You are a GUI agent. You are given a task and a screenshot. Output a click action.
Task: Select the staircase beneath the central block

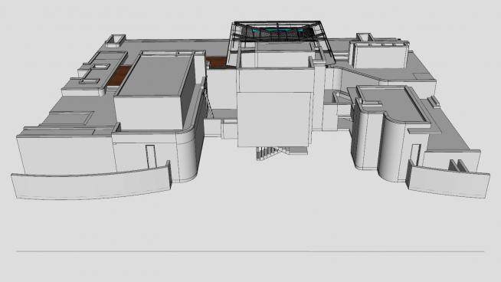click(x=268, y=152)
